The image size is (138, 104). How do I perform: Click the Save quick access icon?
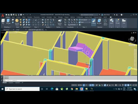[11, 15]
